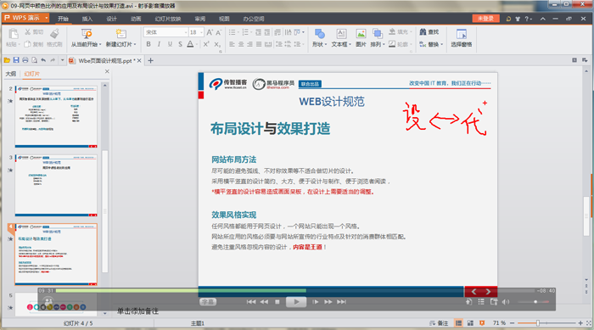The width and height of the screenshot is (594, 330).
Task: Close the Wbe页面设计规范.ppt document tab
Action: (x=139, y=60)
